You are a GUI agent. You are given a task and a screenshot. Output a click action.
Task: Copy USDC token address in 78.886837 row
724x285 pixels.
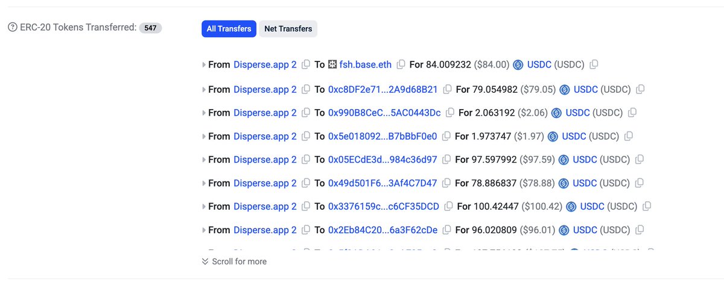pos(640,183)
